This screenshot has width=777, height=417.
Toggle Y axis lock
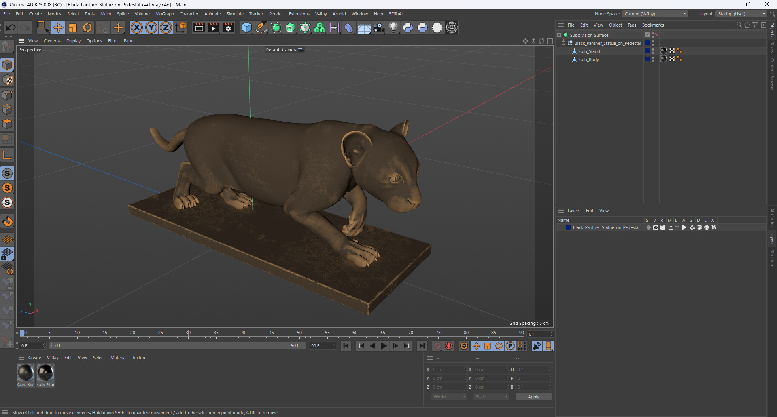[151, 27]
